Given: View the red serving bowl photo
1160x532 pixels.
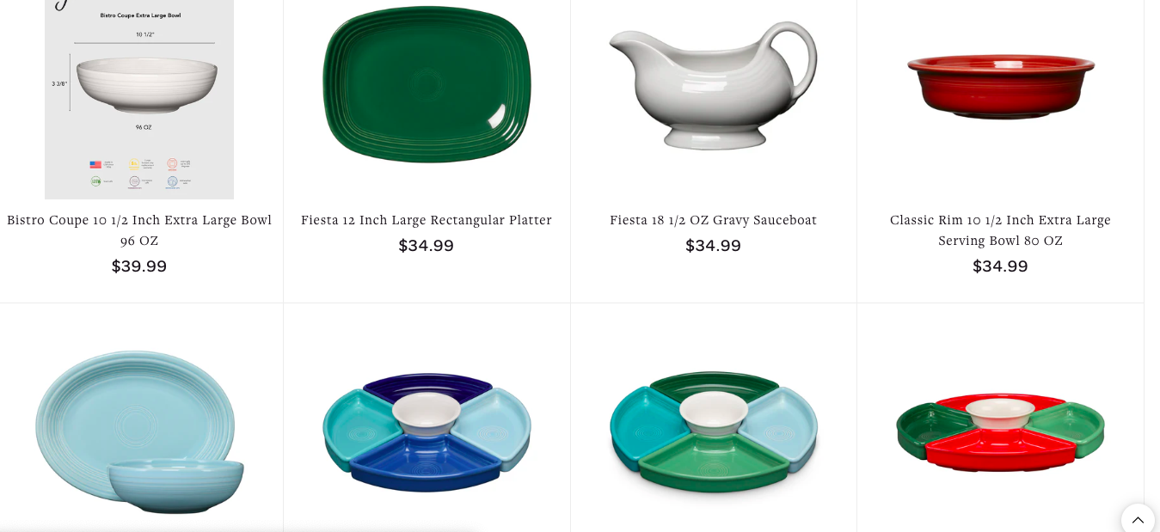Looking at the screenshot, I should [1000, 87].
